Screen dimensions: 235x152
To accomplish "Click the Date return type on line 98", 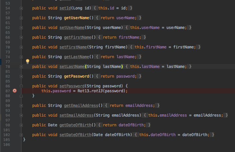I will (x=53, y=125).
